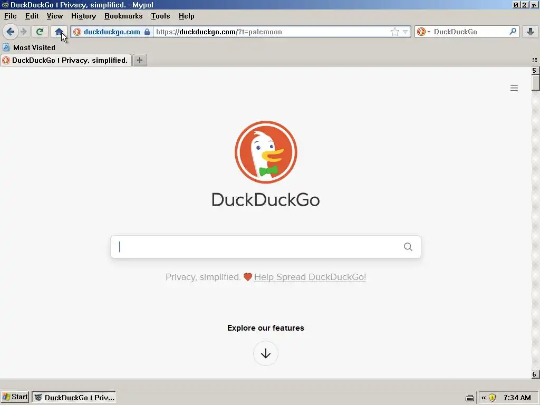540x405 pixels.
Task: Click the vertical scrollbar thumb
Action: pyautogui.click(x=535, y=83)
